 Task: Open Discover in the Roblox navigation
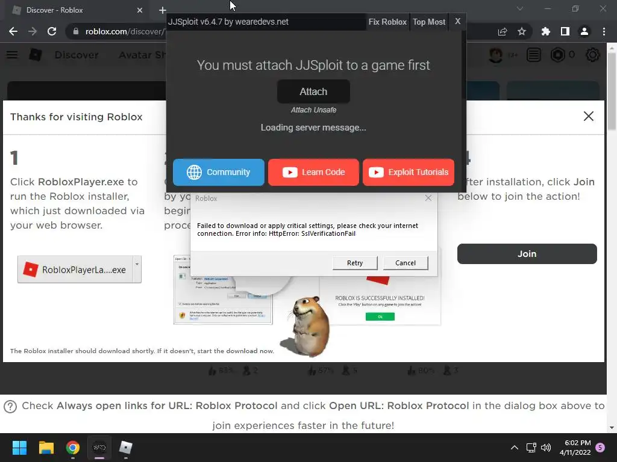[x=77, y=55]
